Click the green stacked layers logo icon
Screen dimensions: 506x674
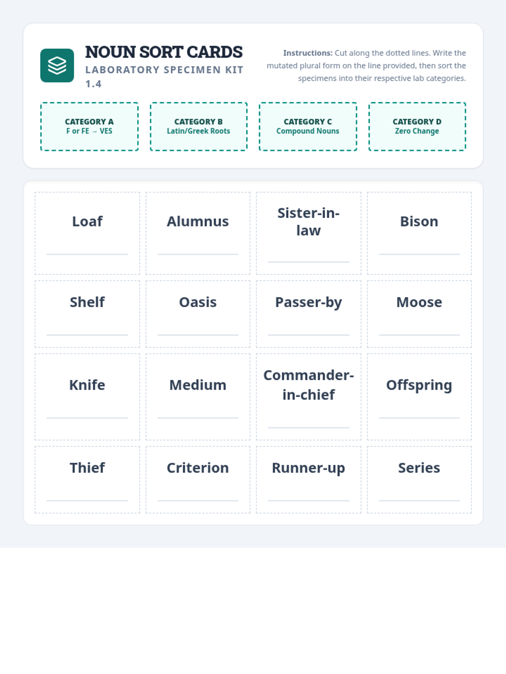57,65
